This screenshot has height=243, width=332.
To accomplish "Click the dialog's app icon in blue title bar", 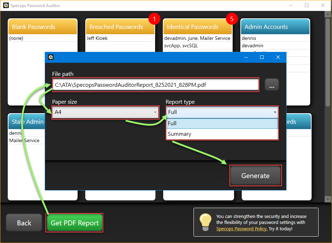I will pyautogui.click(x=51, y=57).
